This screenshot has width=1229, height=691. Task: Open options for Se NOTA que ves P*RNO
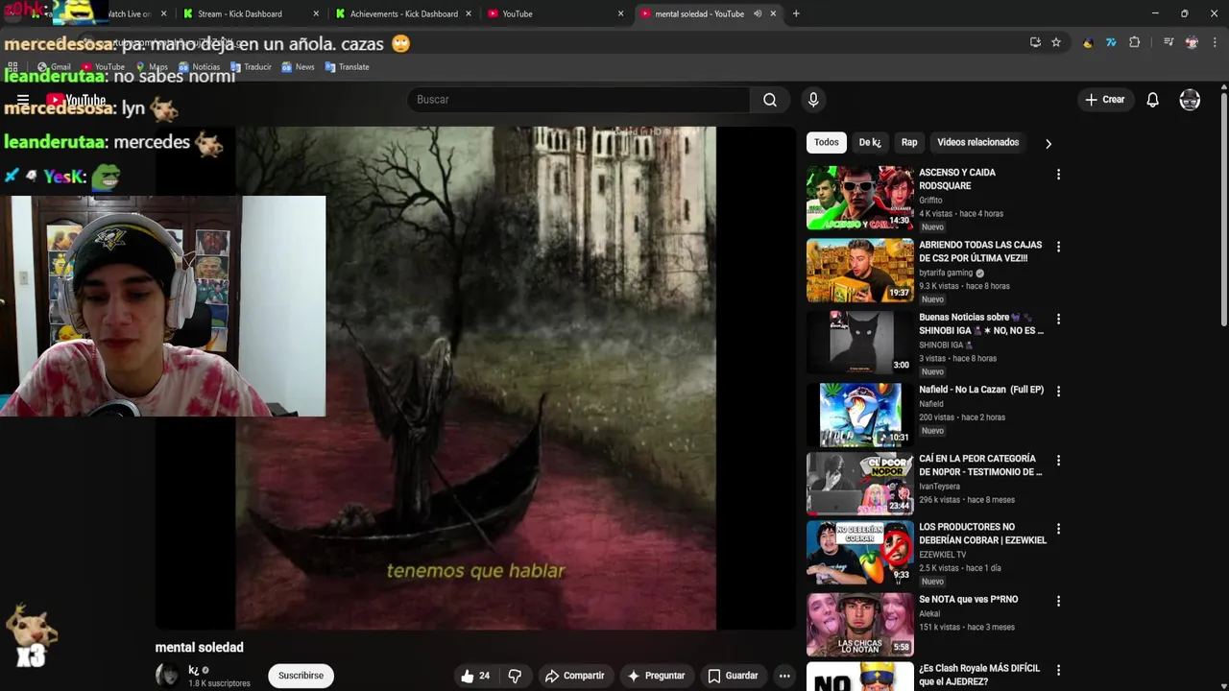1058,601
